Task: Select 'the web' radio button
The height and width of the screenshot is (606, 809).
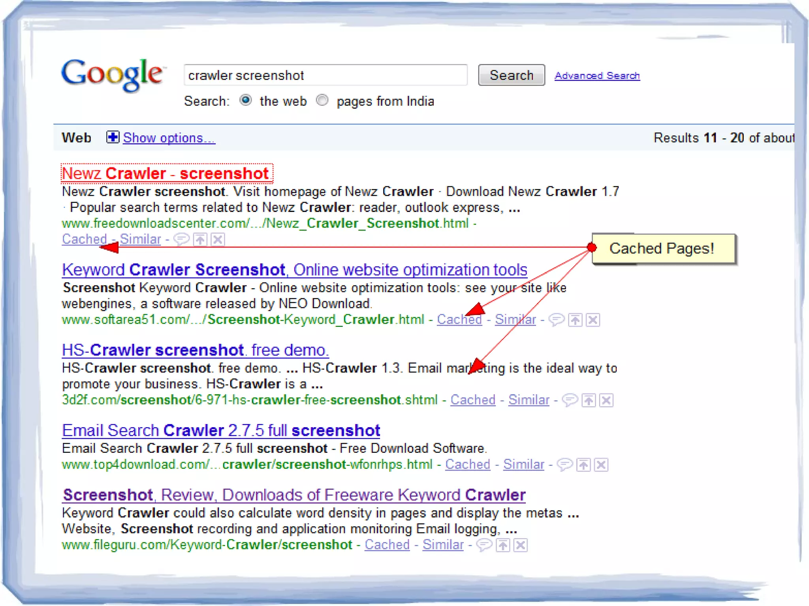Action: [x=246, y=100]
